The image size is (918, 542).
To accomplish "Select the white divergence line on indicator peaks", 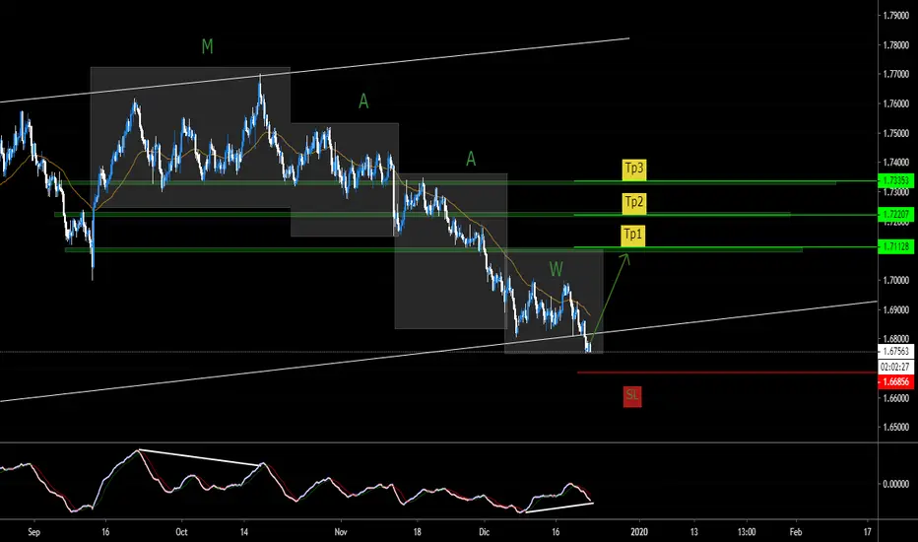I will pos(200,457).
